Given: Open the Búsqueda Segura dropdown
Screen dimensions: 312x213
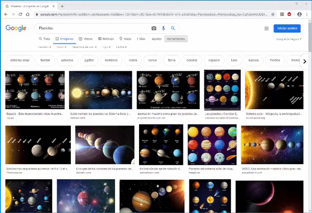Looking at the screenshot, I should pyautogui.click(x=289, y=39).
